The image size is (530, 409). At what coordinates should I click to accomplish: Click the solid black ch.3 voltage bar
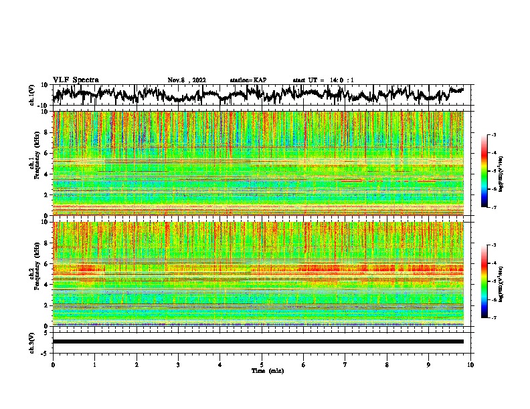pos(258,342)
